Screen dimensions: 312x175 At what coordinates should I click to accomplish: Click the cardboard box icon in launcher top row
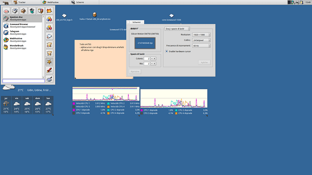[24, 11]
